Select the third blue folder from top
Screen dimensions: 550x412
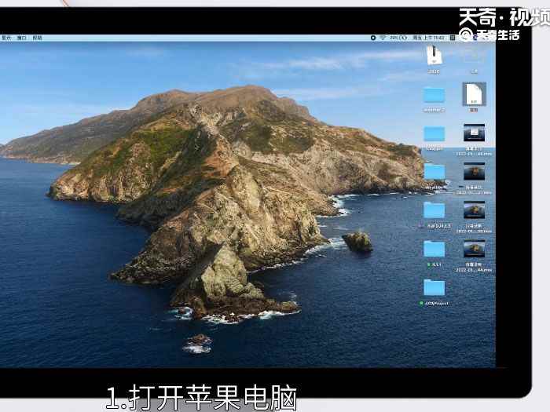click(x=434, y=171)
